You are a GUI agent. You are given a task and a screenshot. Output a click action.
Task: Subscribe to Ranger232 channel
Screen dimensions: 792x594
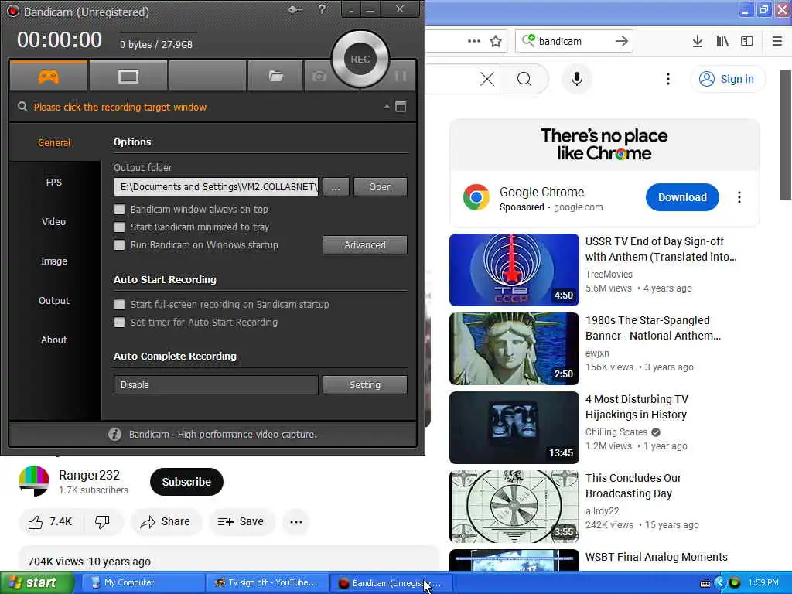pos(186,482)
